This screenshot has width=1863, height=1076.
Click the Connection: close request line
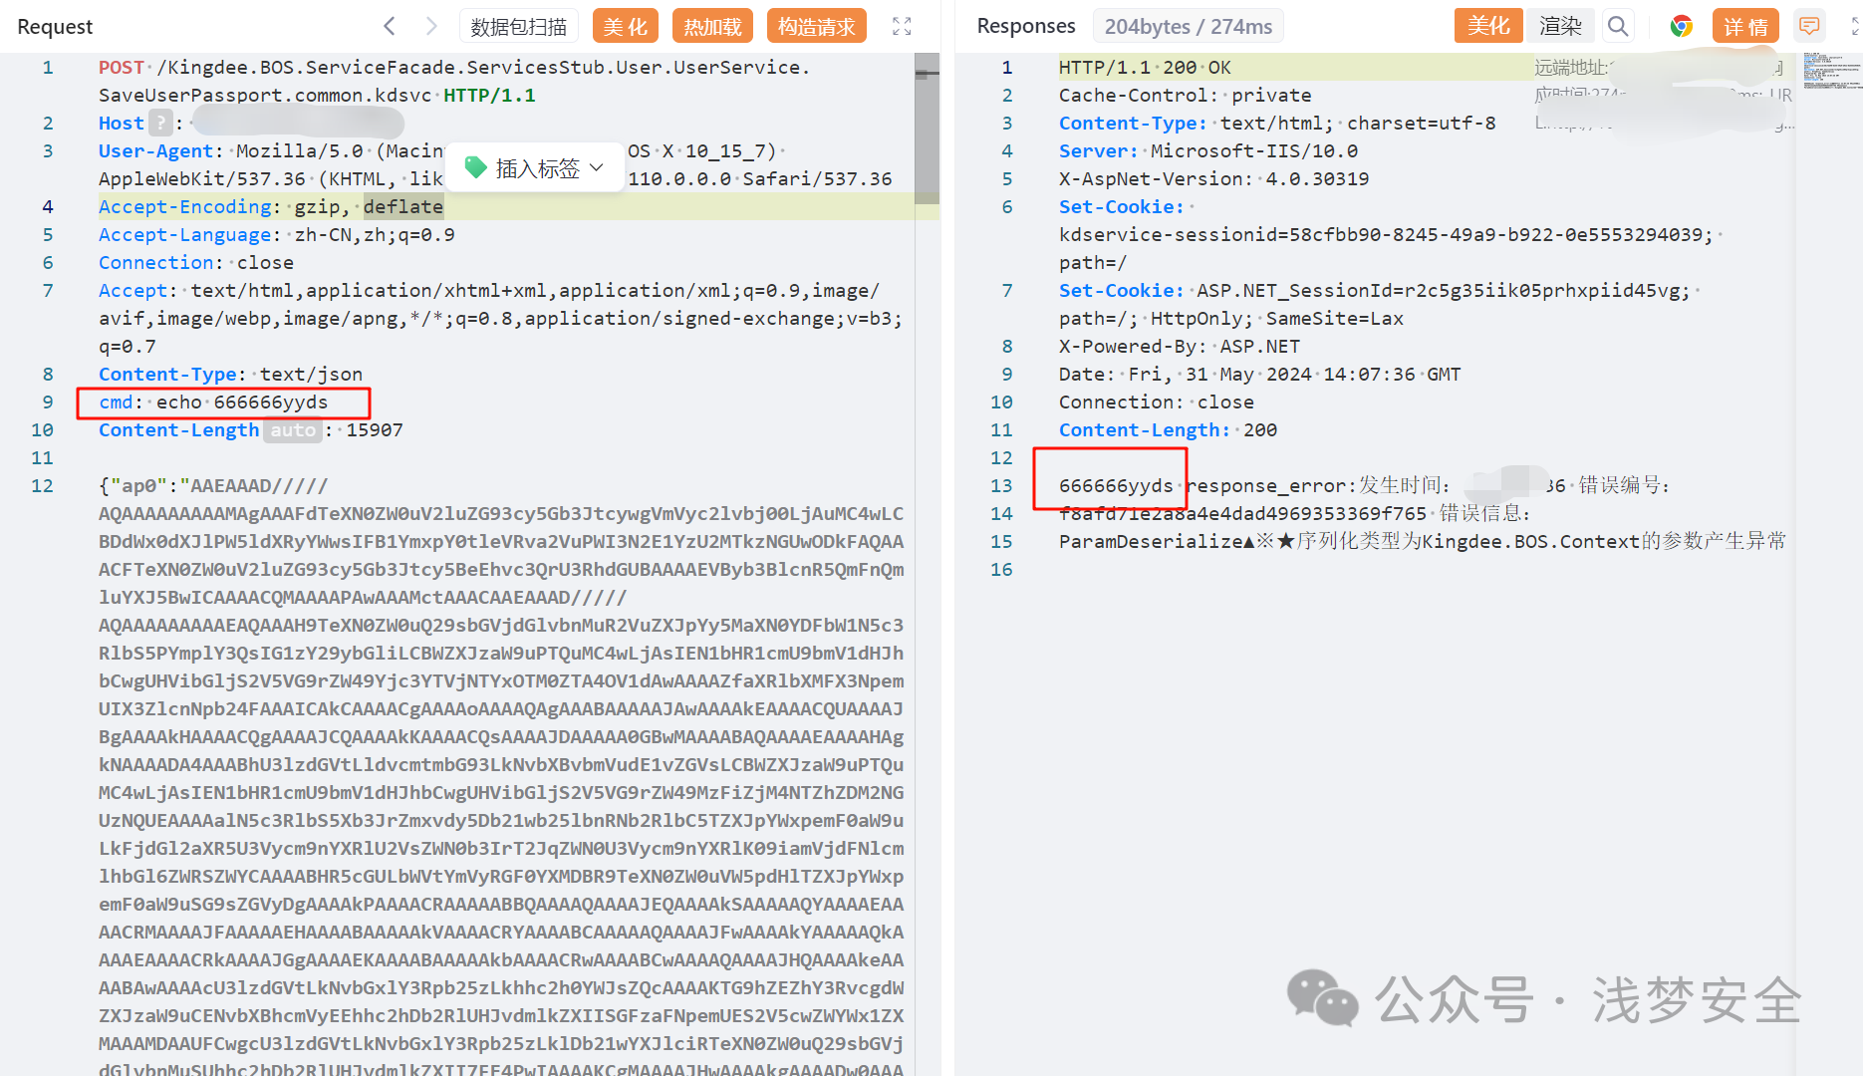click(x=196, y=263)
